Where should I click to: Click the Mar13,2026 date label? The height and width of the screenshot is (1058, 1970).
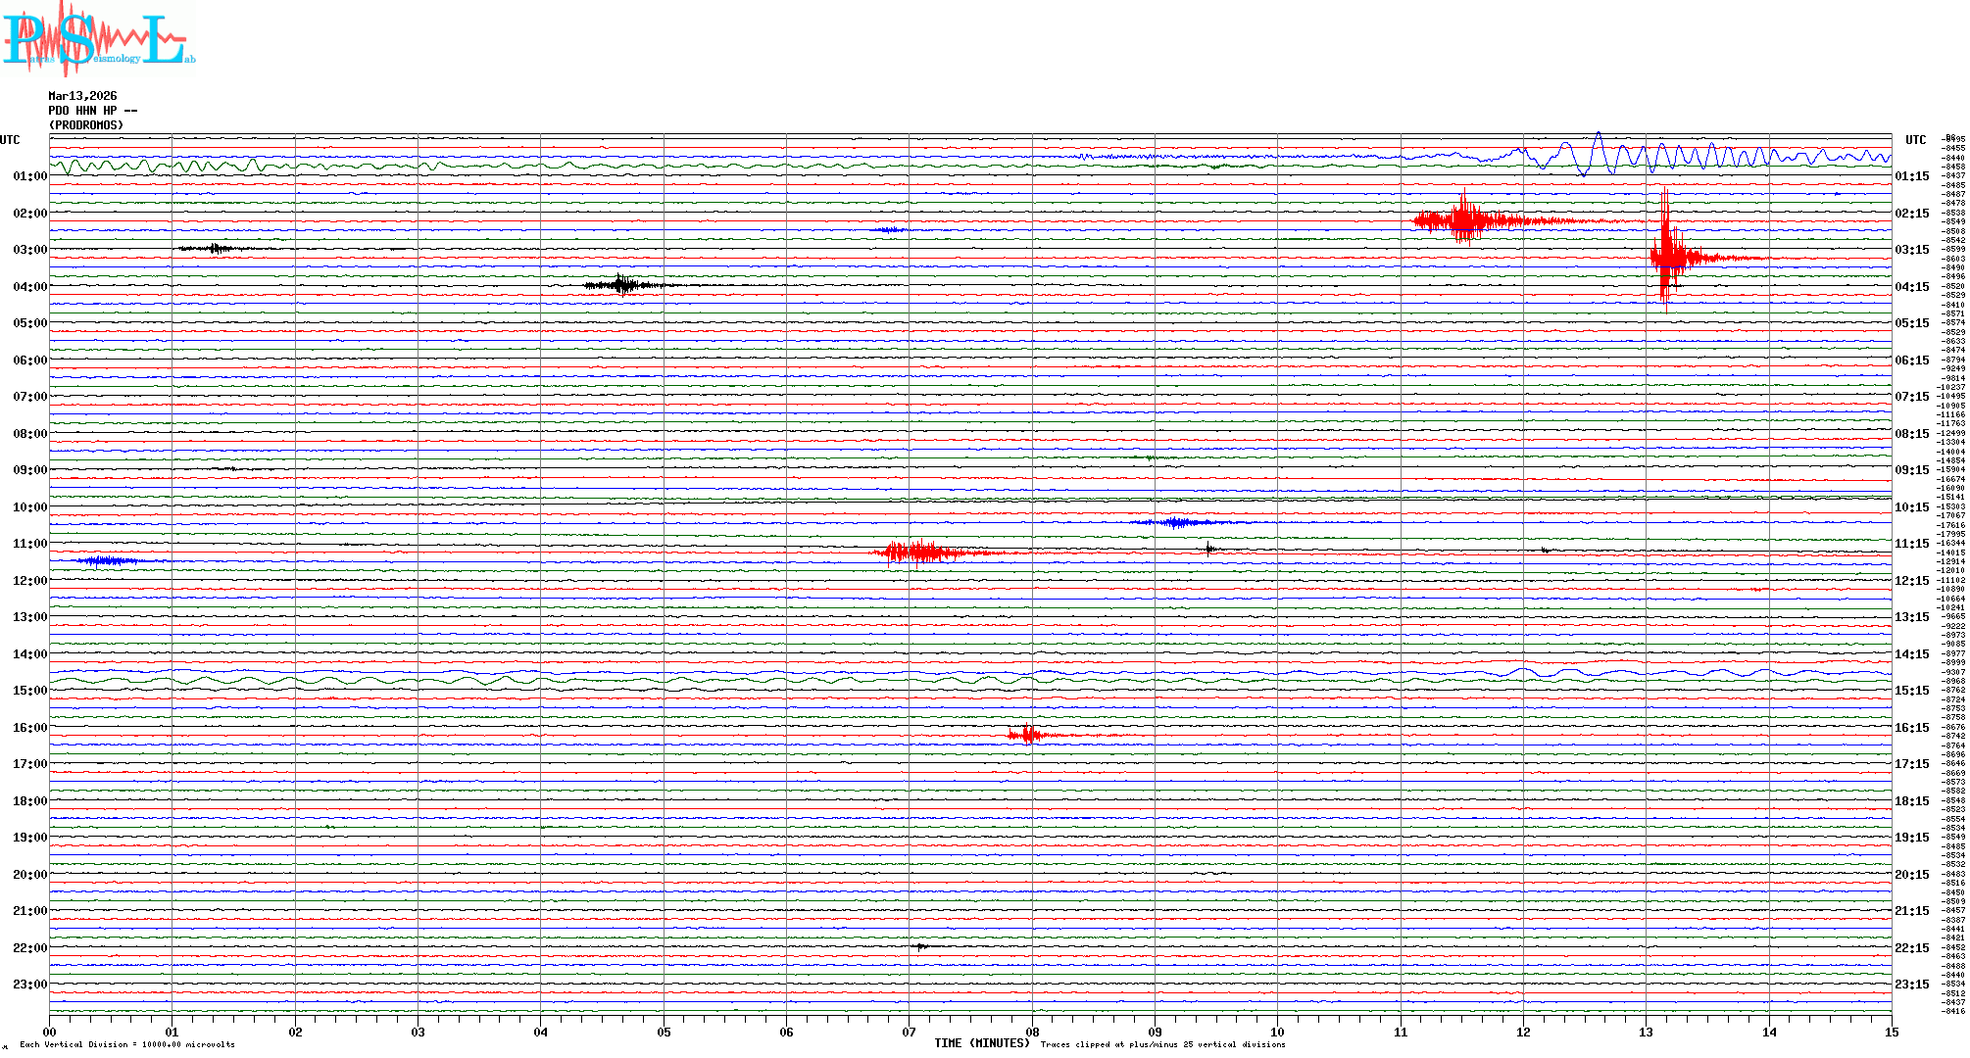(x=82, y=96)
